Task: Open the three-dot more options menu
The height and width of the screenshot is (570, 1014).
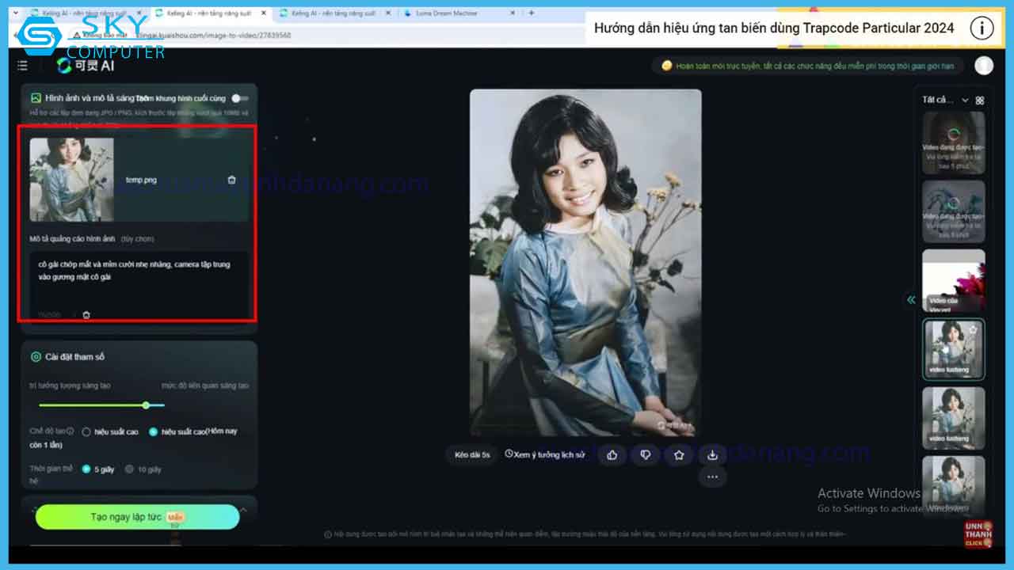Action: (712, 477)
